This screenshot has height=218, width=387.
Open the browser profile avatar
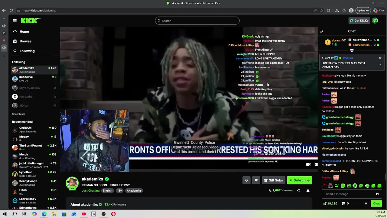point(351,10)
